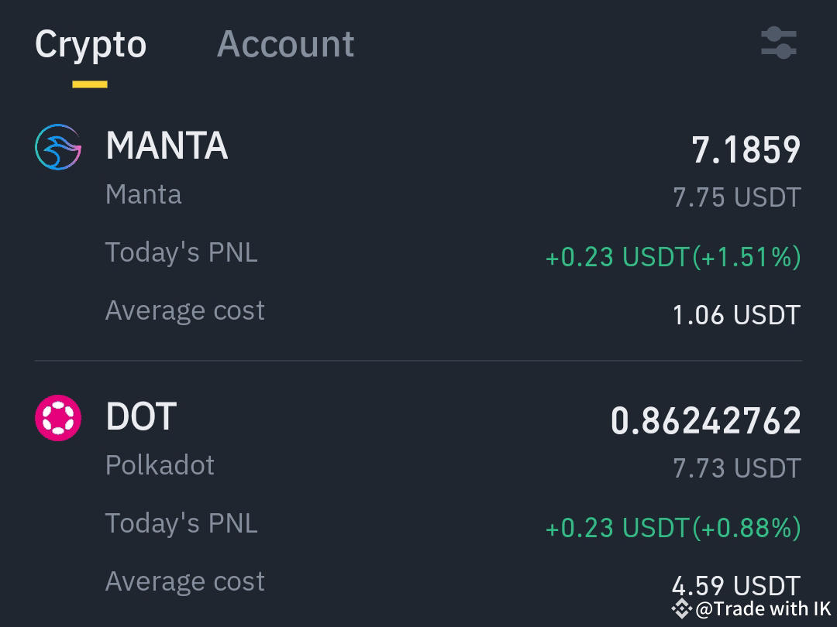Select the MANTA balance 7.1859

click(745, 149)
